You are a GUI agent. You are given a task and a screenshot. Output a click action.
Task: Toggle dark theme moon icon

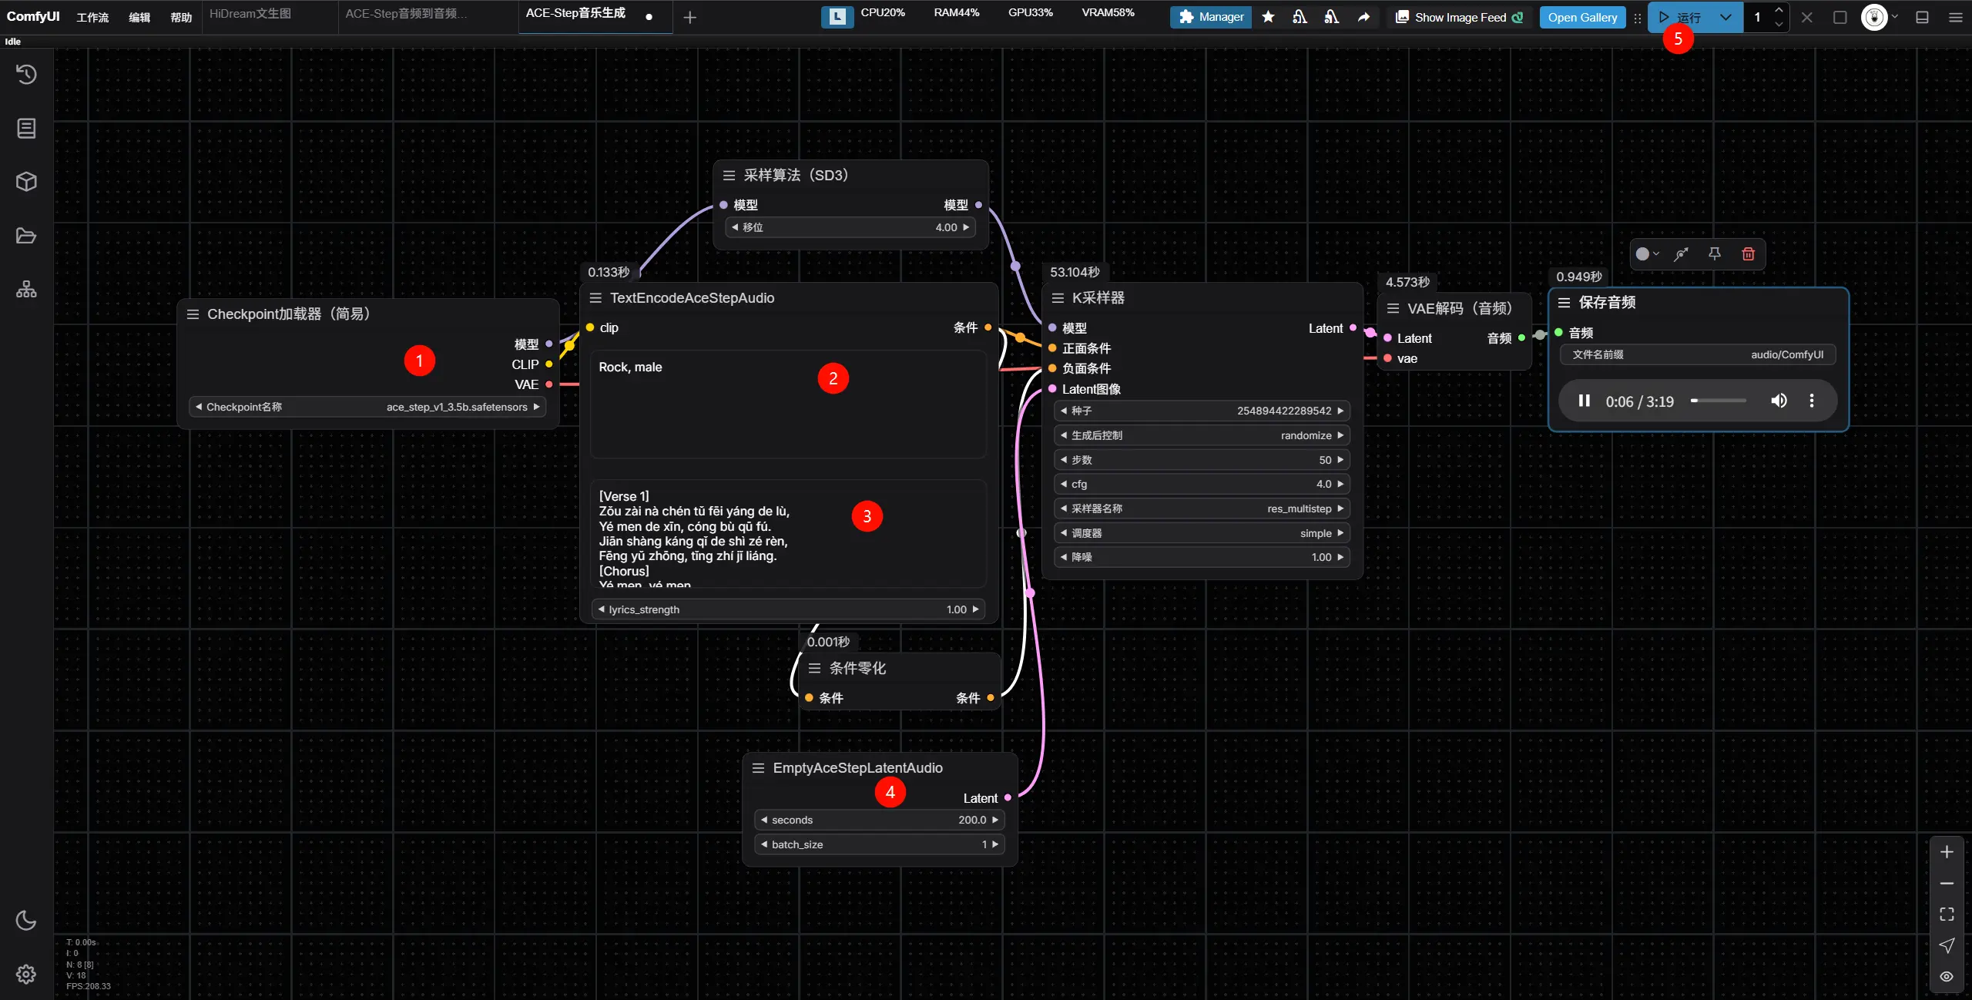pos(26,920)
